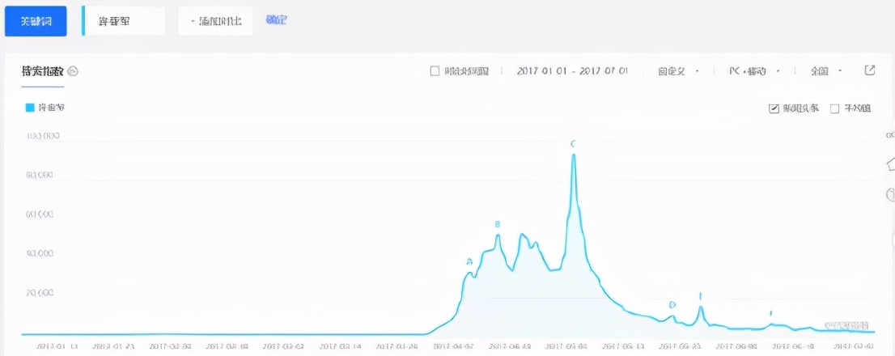Screen dimensions: 895x356
Task: Click the blue legend color swatch
Action: [x=30, y=107]
